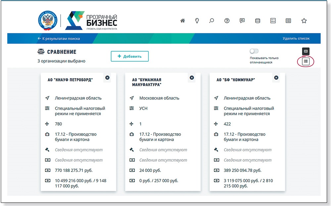Remove АО 'КНАУФ ПЕТРОБОРД' from comparison

point(107,78)
